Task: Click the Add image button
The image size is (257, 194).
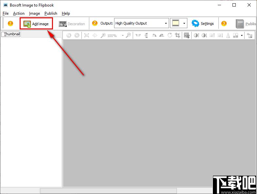Action: [36, 24]
